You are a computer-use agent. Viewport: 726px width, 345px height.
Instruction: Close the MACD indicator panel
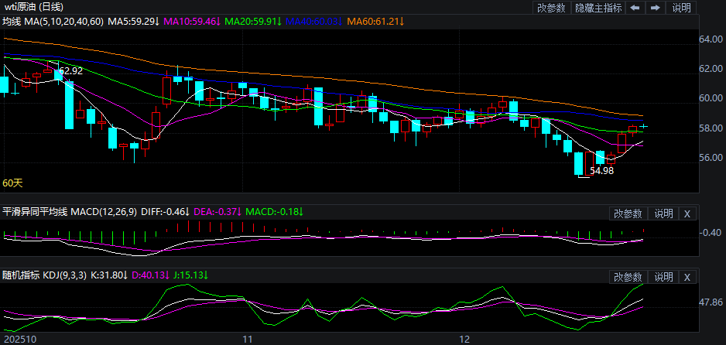(x=687, y=213)
